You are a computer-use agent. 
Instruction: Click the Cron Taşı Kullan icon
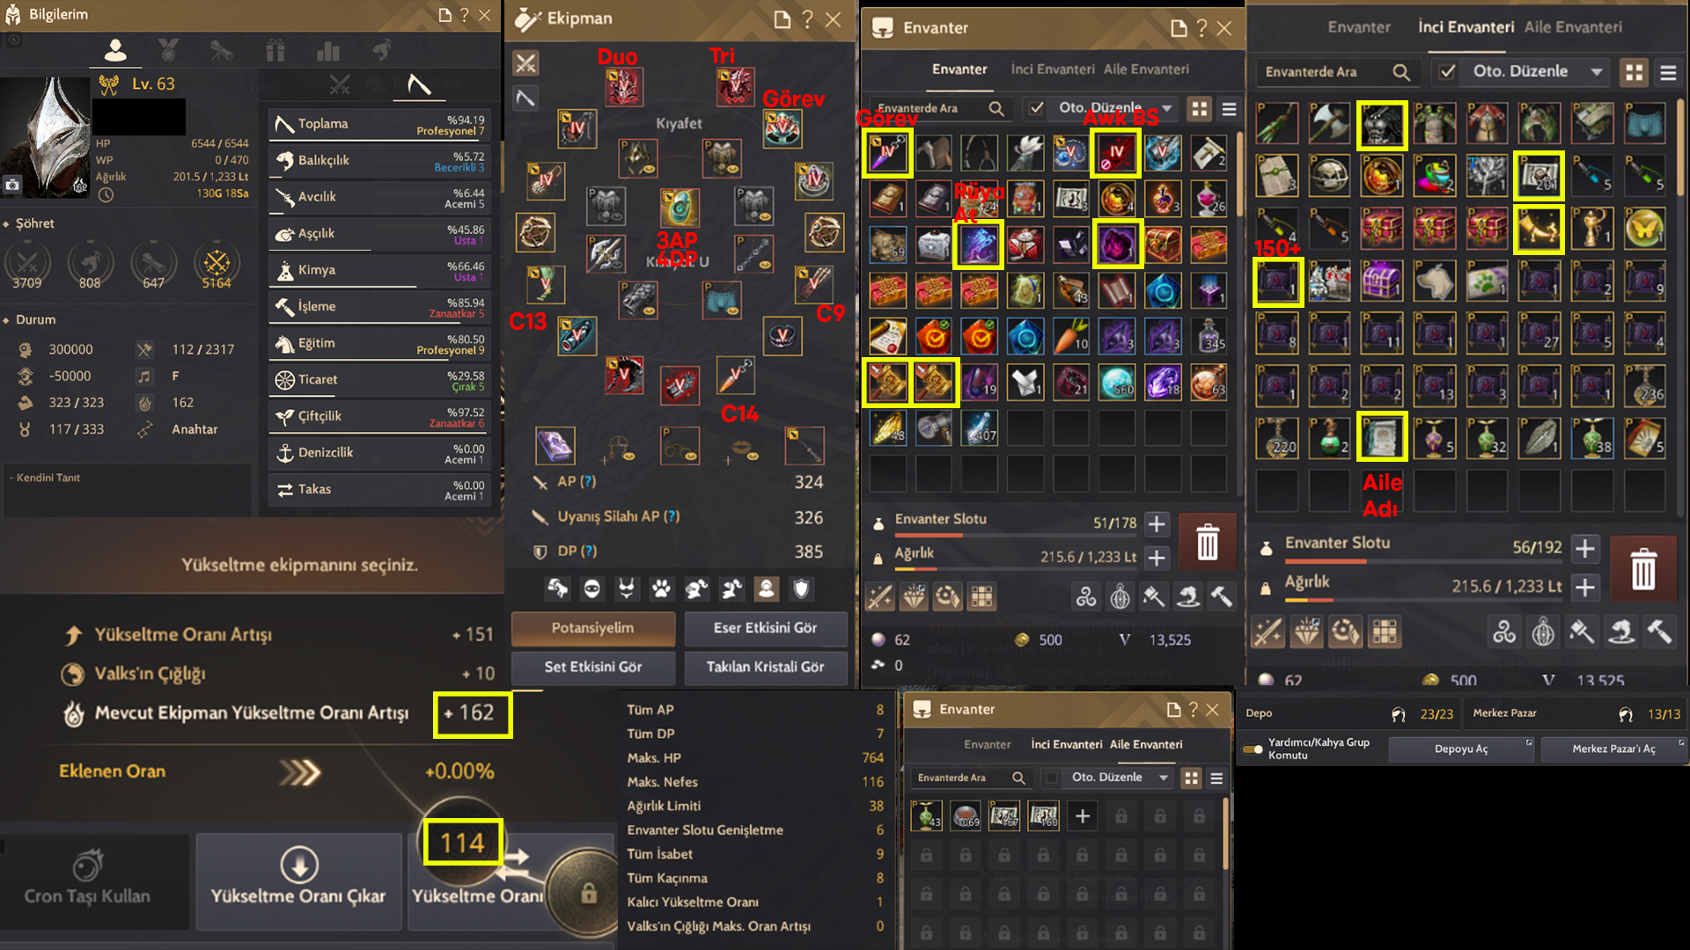87,865
